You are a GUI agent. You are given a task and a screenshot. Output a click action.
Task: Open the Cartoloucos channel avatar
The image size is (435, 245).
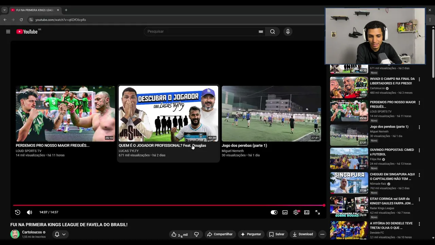coord(15,234)
